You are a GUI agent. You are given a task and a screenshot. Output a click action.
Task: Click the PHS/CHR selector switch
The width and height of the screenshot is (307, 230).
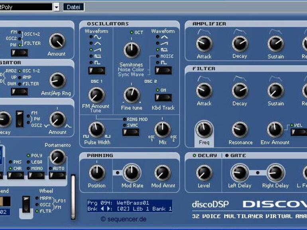16,175
